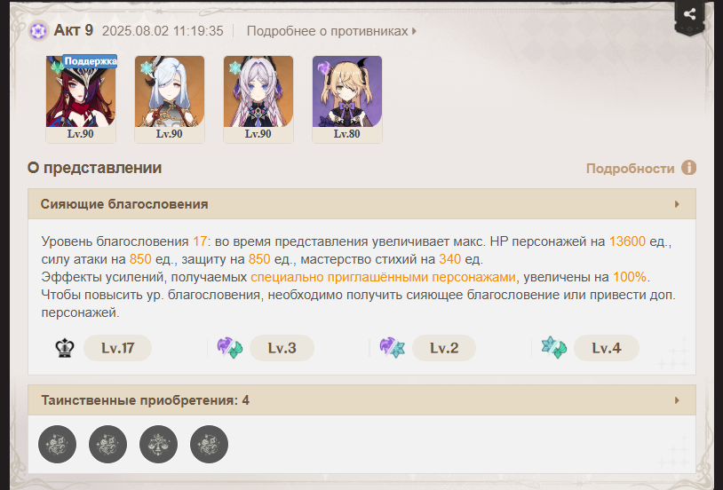
Task: Click the highlighted специально приглашёнными персонажами text
Action: [x=383, y=277]
